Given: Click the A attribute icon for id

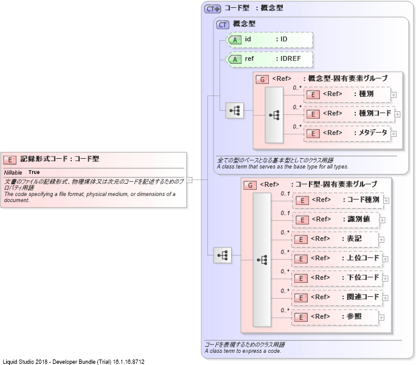Looking at the screenshot, I should (235, 40).
